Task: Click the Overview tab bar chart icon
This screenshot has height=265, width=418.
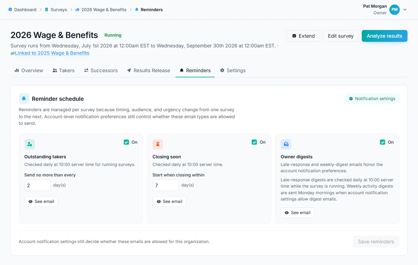Action: (17, 70)
